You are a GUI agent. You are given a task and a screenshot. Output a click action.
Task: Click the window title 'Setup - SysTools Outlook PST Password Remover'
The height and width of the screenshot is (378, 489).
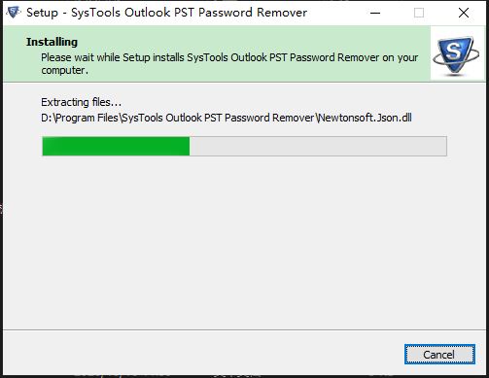(166, 13)
